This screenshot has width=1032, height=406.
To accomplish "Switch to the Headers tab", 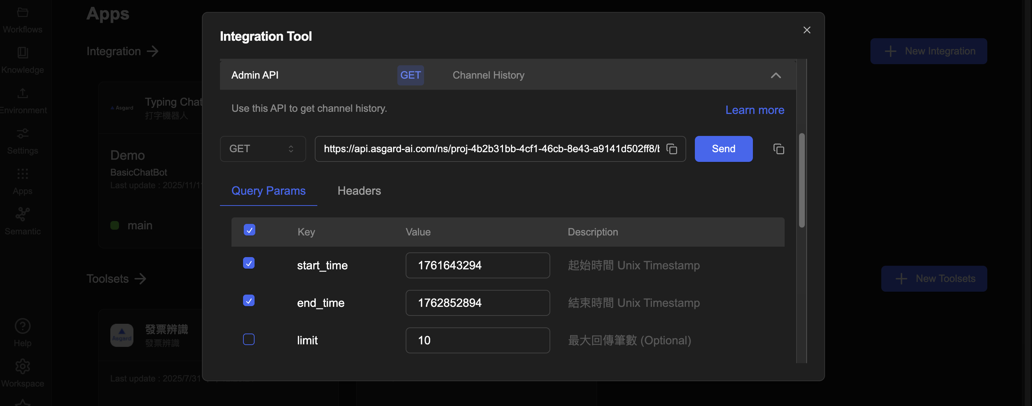I will tap(359, 191).
